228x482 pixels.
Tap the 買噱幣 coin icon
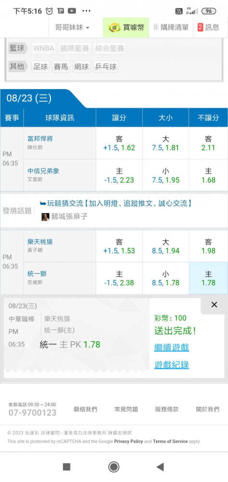tap(114, 27)
